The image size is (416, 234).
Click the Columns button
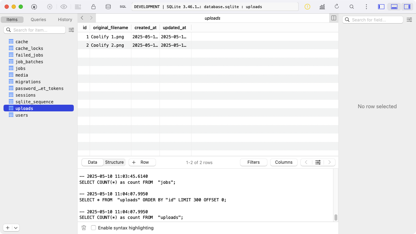click(284, 162)
